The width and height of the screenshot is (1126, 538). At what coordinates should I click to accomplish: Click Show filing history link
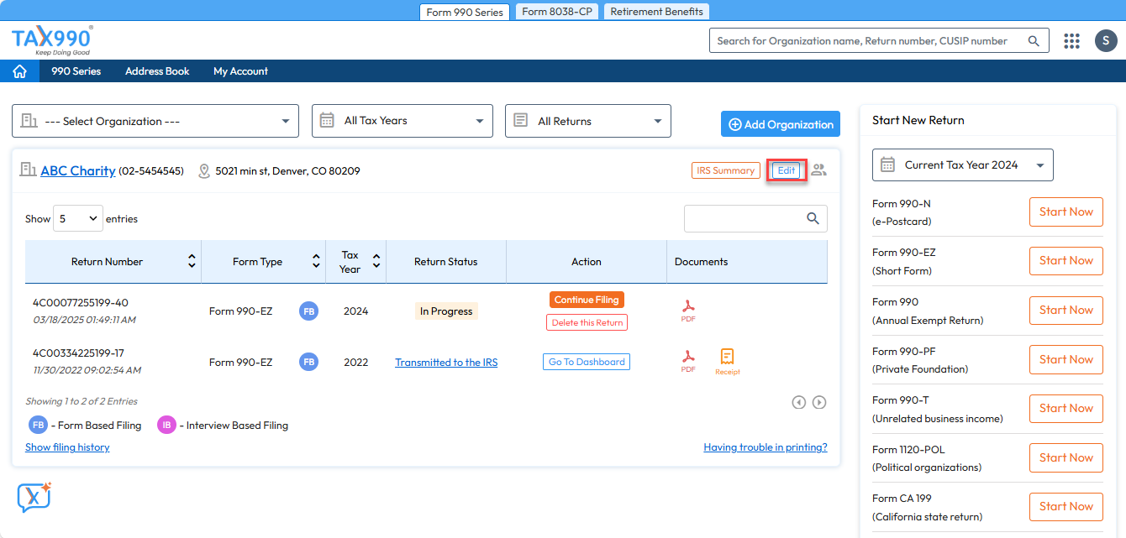[67, 447]
